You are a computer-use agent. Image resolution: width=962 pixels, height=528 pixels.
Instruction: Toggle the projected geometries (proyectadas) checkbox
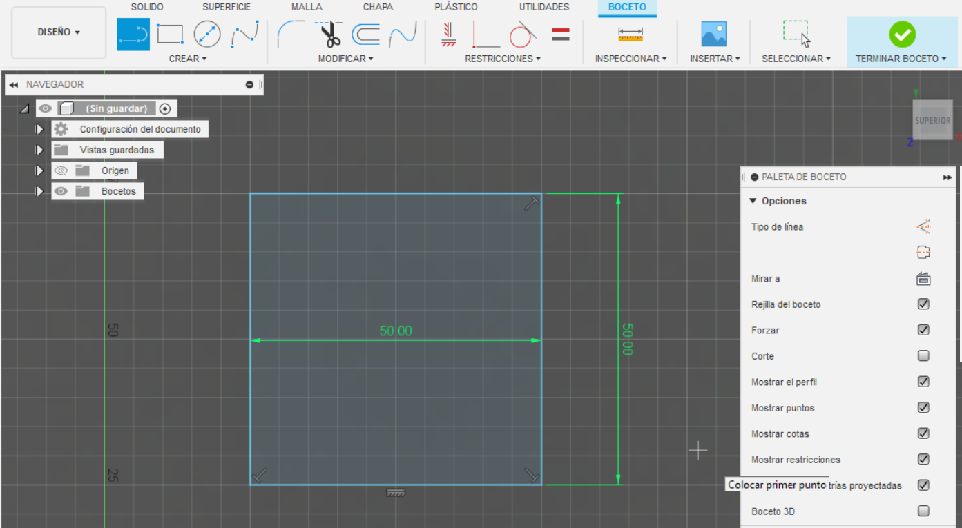pyautogui.click(x=923, y=485)
